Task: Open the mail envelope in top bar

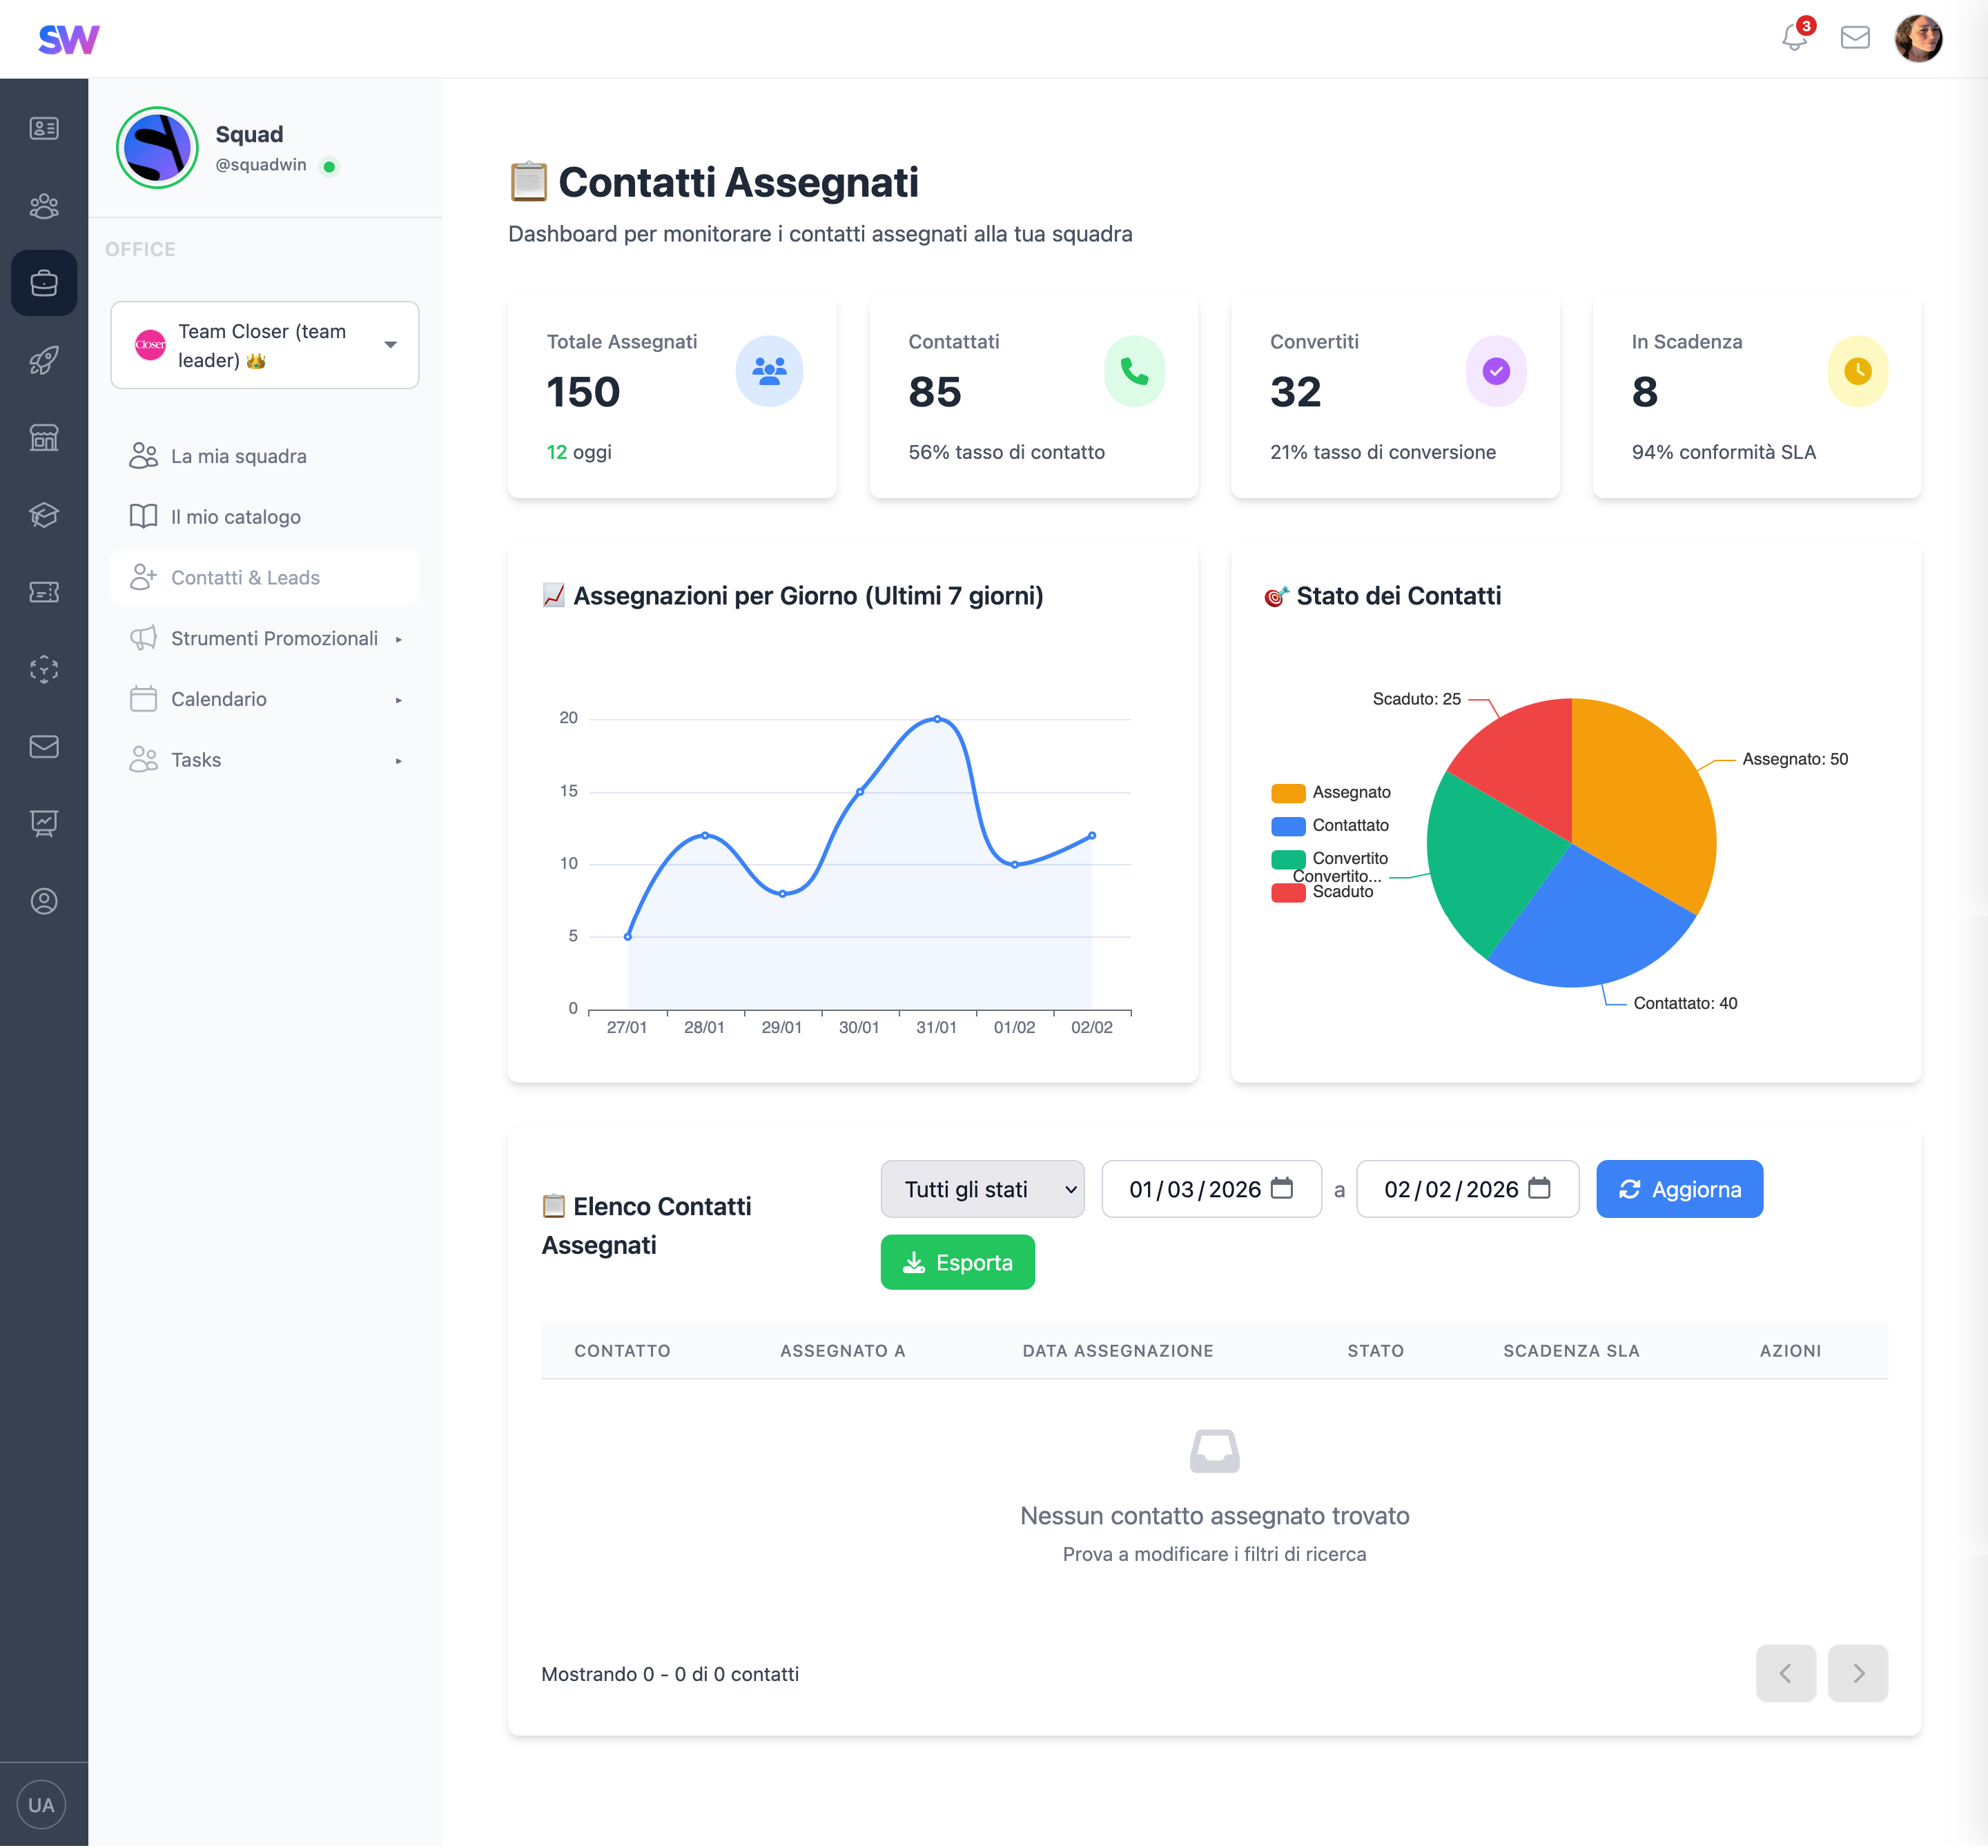Action: click(1855, 38)
